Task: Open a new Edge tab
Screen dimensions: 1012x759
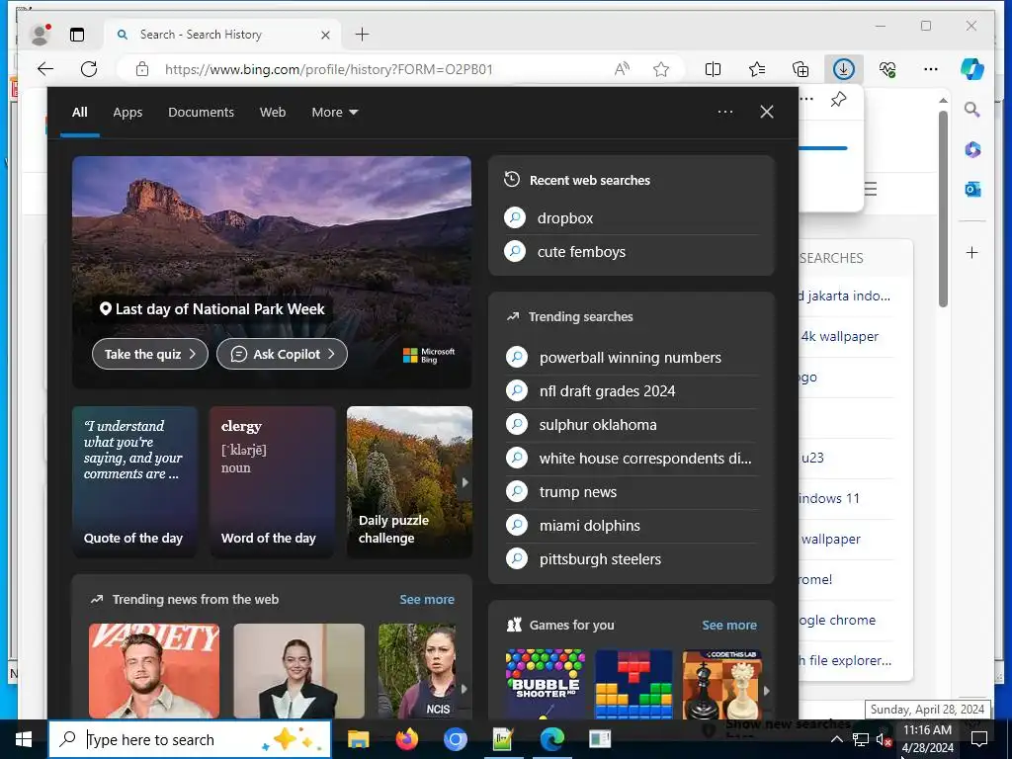Action: coord(362,35)
